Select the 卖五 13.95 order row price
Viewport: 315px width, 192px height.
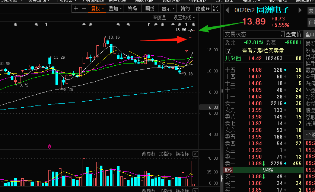[255, 137]
